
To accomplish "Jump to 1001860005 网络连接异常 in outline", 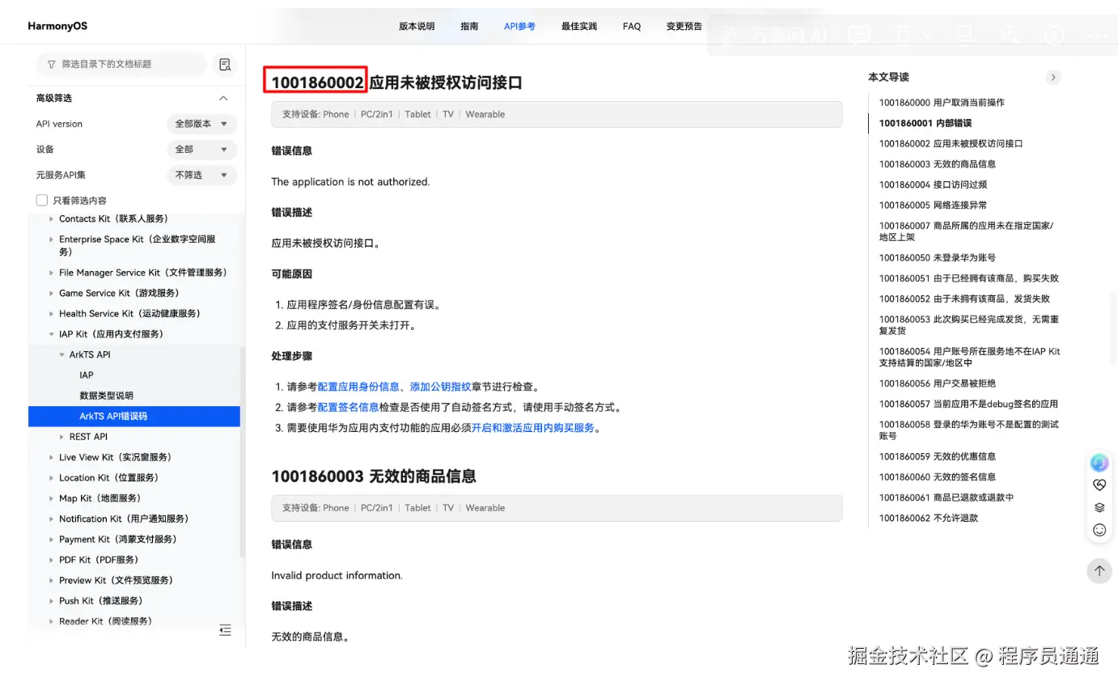I will pyautogui.click(x=933, y=205).
